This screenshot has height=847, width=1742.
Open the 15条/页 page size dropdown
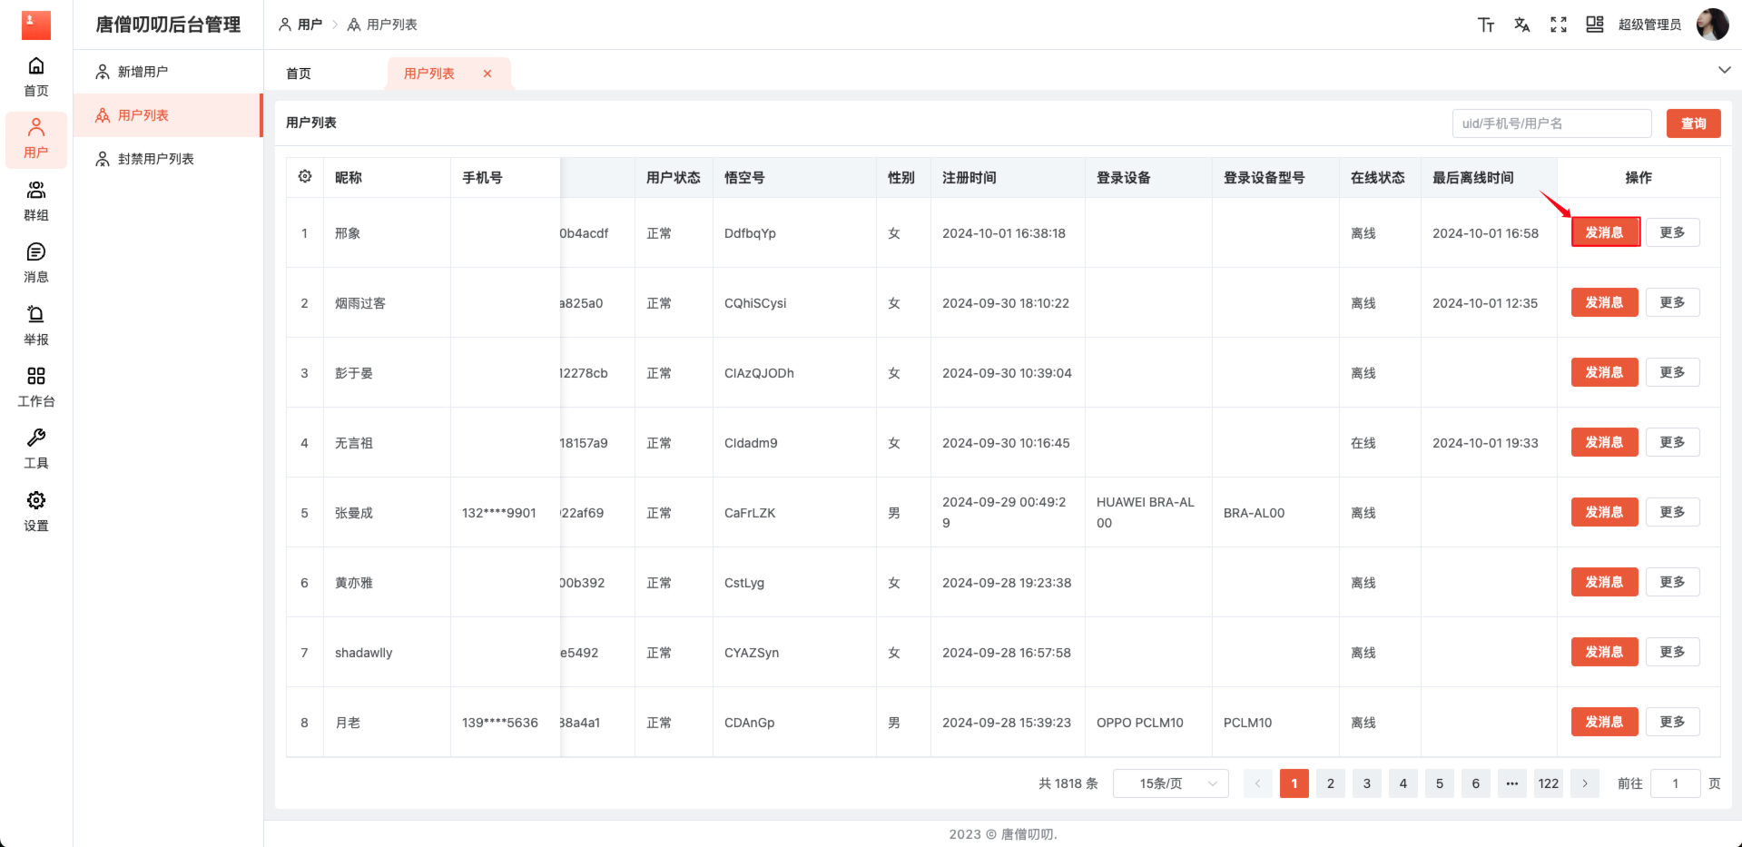pyautogui.click(x=1170, y=783)
